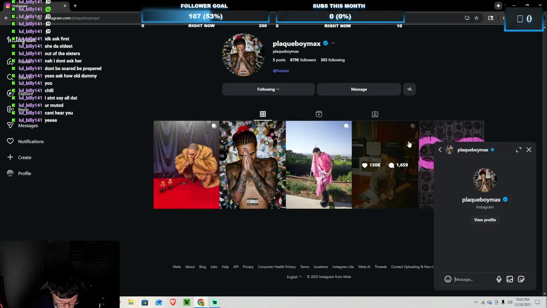Open the sticker picker in chat
The width and height of the screenshot is (547, 308).
(x=521, y=279)
